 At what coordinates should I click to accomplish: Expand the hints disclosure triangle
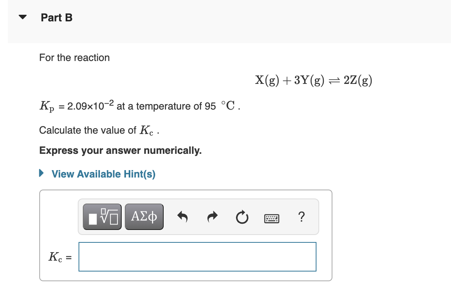(42, 173)
